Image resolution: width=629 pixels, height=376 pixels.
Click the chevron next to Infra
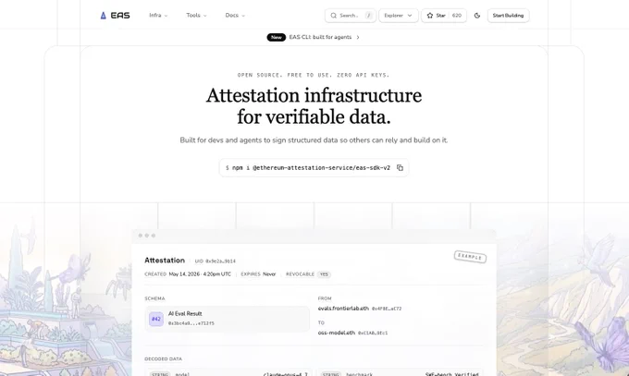pyautogui.click(x=166, y=16)
